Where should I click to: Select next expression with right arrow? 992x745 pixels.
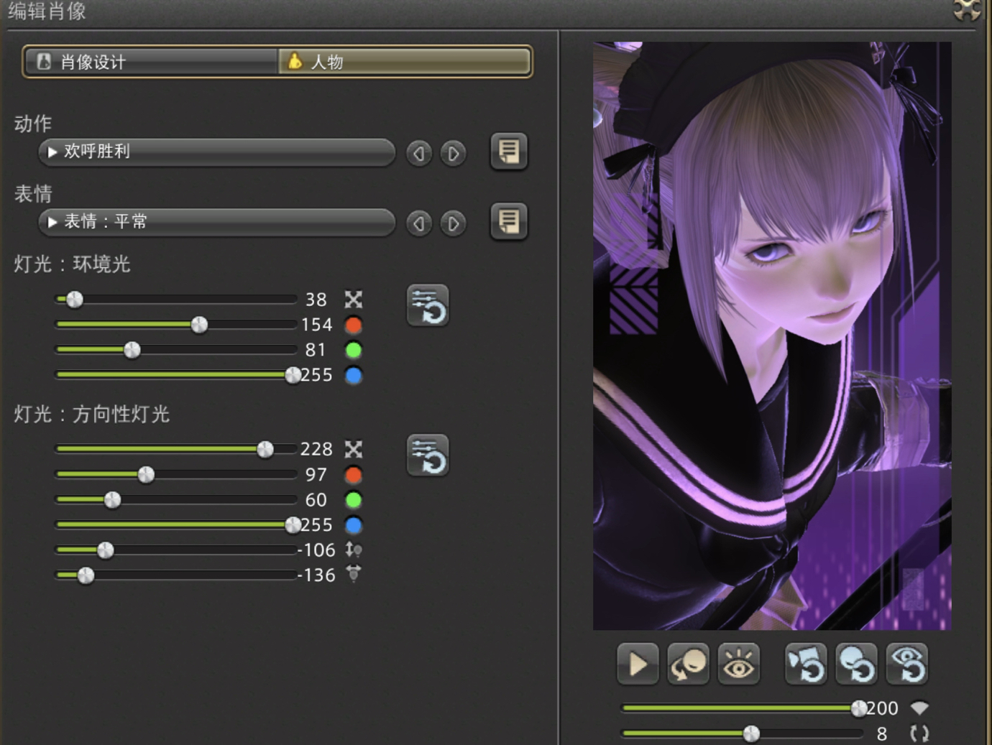pyautogui.click(x=453, y=223)
